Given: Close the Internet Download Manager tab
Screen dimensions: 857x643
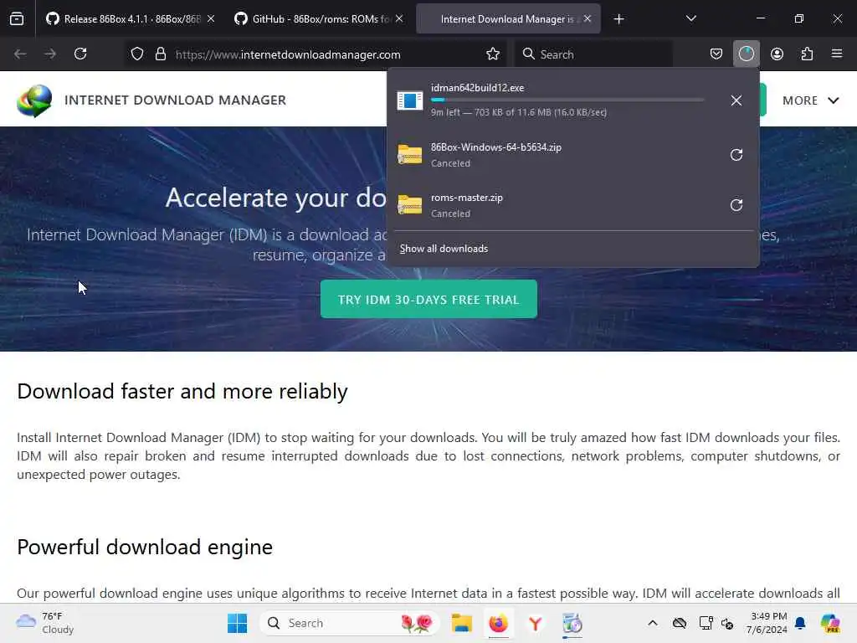Looking at the screenshot, I should pos(588,19).
